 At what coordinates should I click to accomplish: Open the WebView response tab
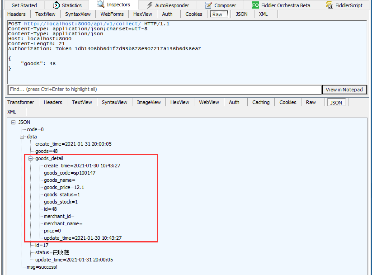(209, 102)
